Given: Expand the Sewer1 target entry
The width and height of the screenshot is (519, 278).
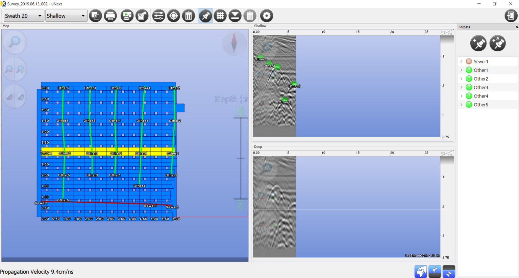Looking at the screenshot, I should point(462,61).
